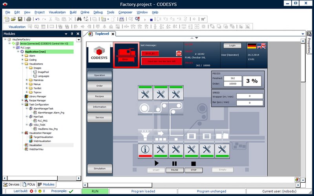314x196 pixels.
Task: Open the Composer menu
Action: click(x=125, y=12)
